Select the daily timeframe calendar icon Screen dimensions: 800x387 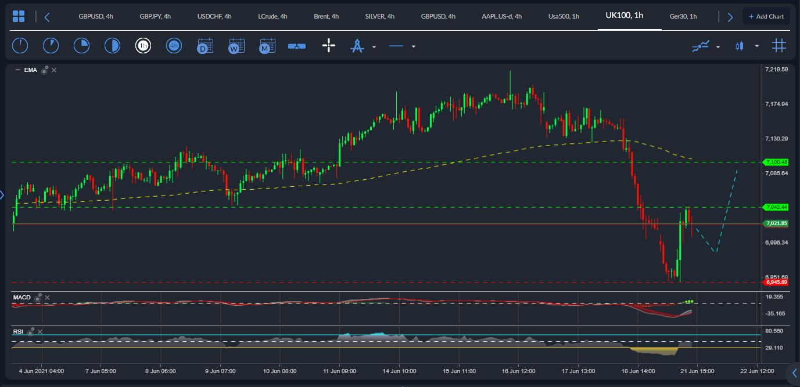coord(205,45)
